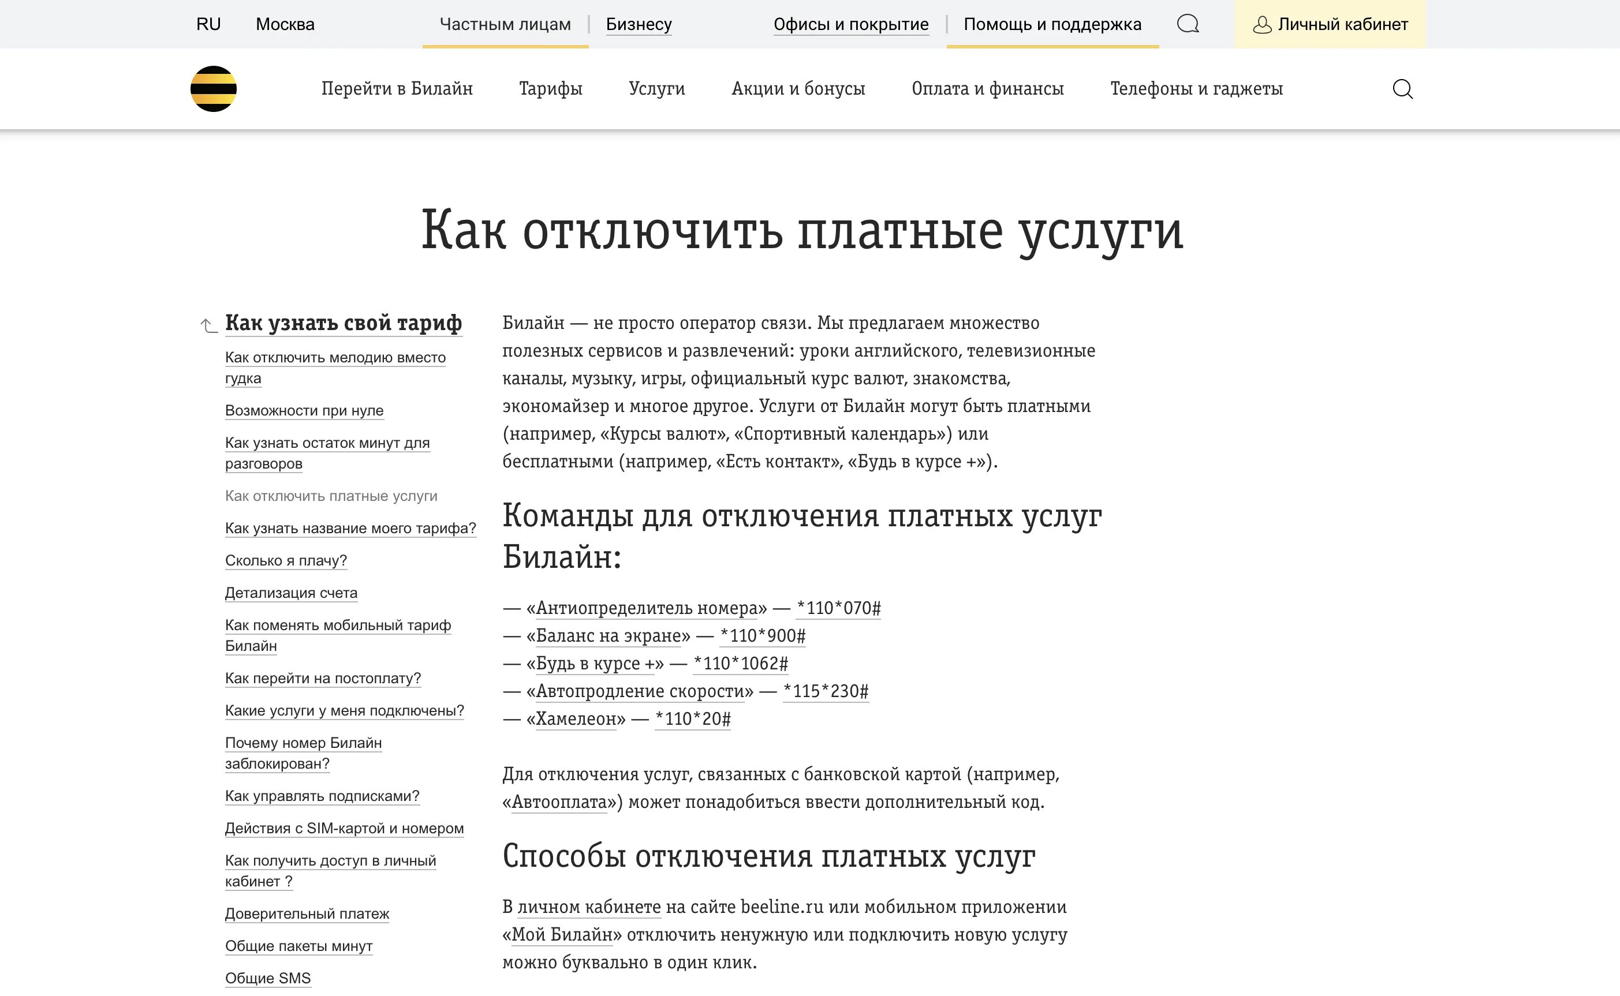Image resolution: width=1620 pixels, height=996 pixels.
Task: Go to Офисы и покрытие
Action: 850,24
